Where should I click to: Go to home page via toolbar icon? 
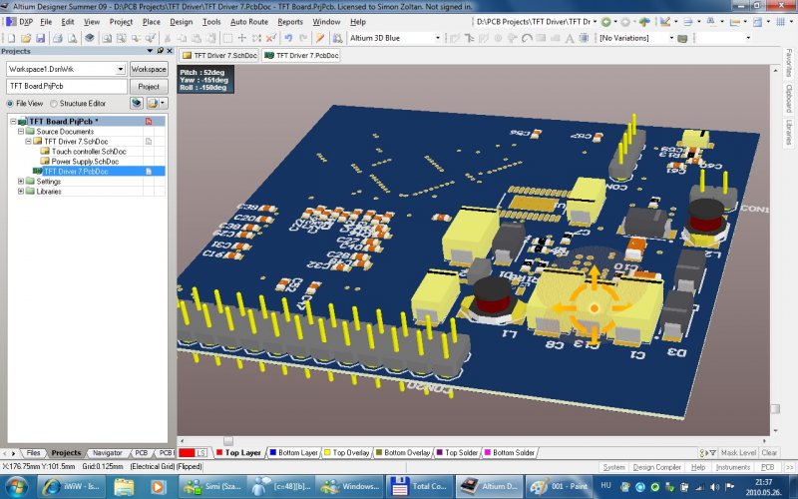click(644, 22)
